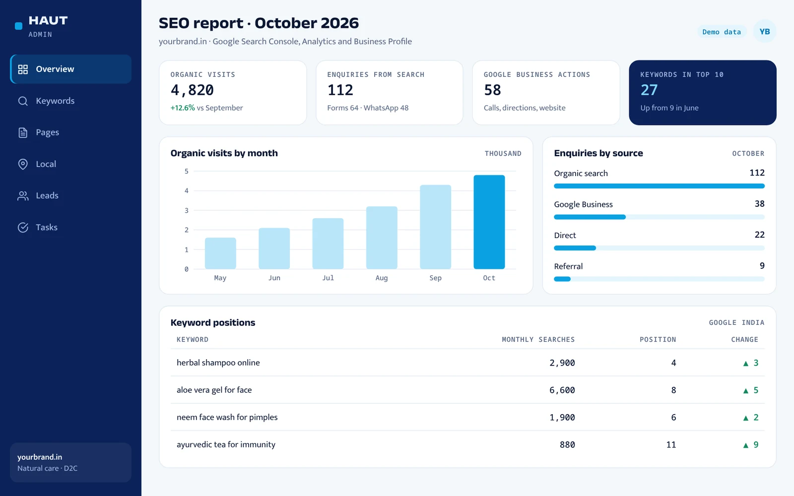Click the green arrow for aloe vera gel
Screen dimensions: 794x496
coord(745,390)
